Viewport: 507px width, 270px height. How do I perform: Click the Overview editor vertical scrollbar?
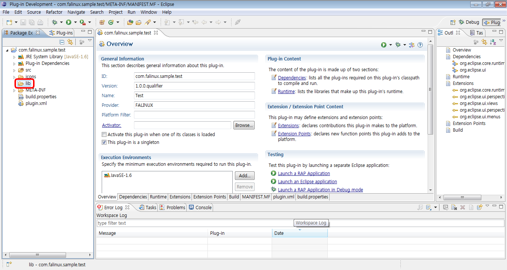[431, 89]
